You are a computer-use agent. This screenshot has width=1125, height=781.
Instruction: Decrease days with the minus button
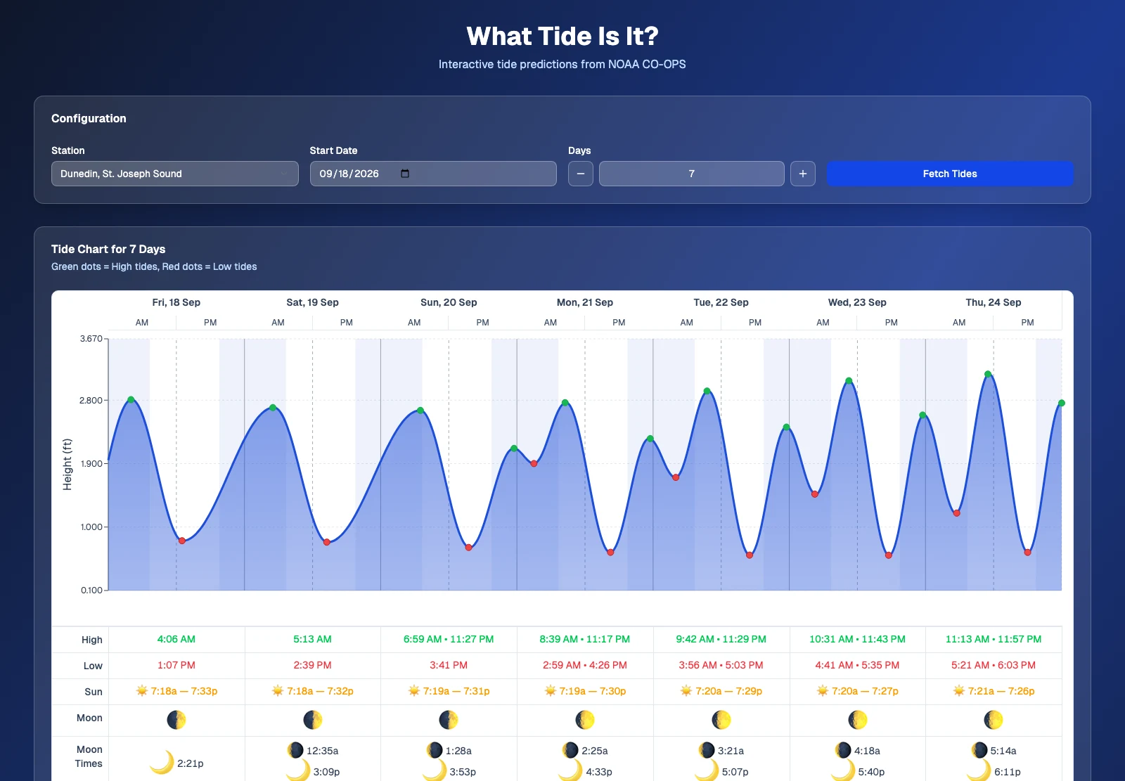coord(581,174)
